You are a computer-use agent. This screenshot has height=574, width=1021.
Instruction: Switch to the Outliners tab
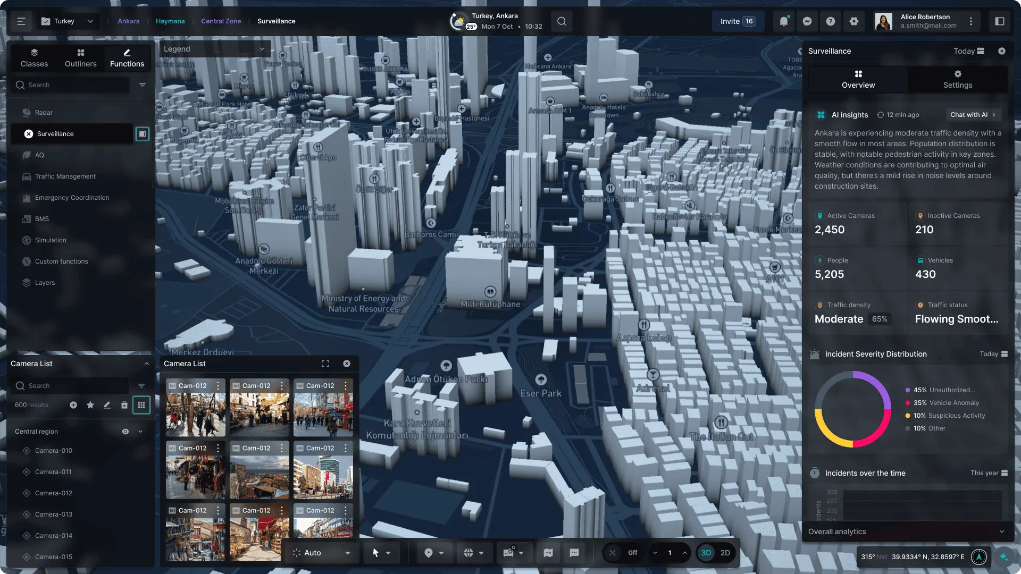coord(81,58)
